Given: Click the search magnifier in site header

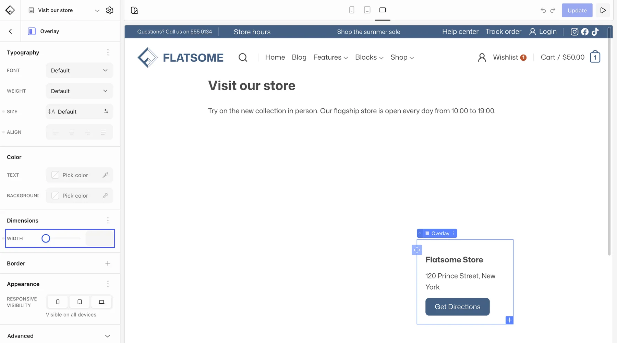Looking at the screenshot, I should coord(243,57).
